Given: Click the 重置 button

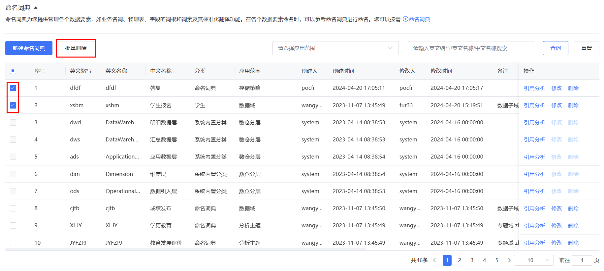Looking at the screenshot, I should click(x=586, y=48).
